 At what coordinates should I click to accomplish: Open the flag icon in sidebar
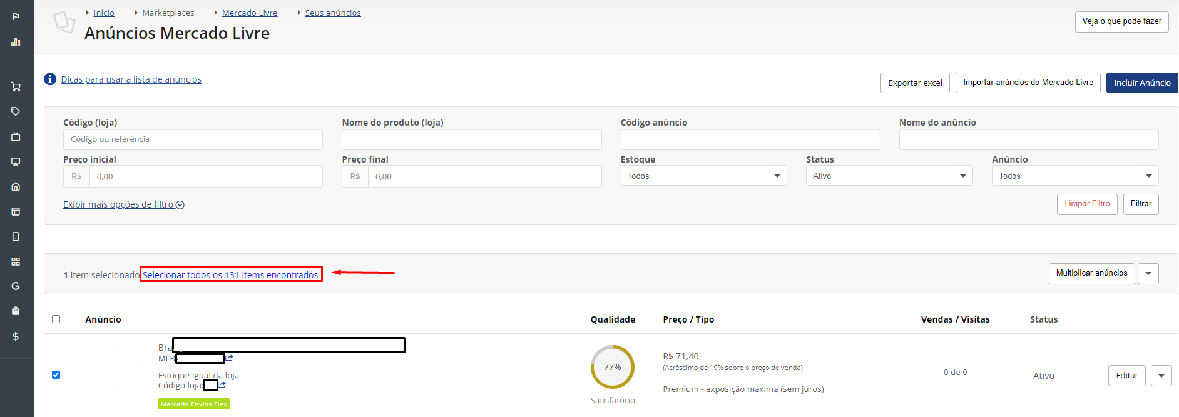[16, 16]
